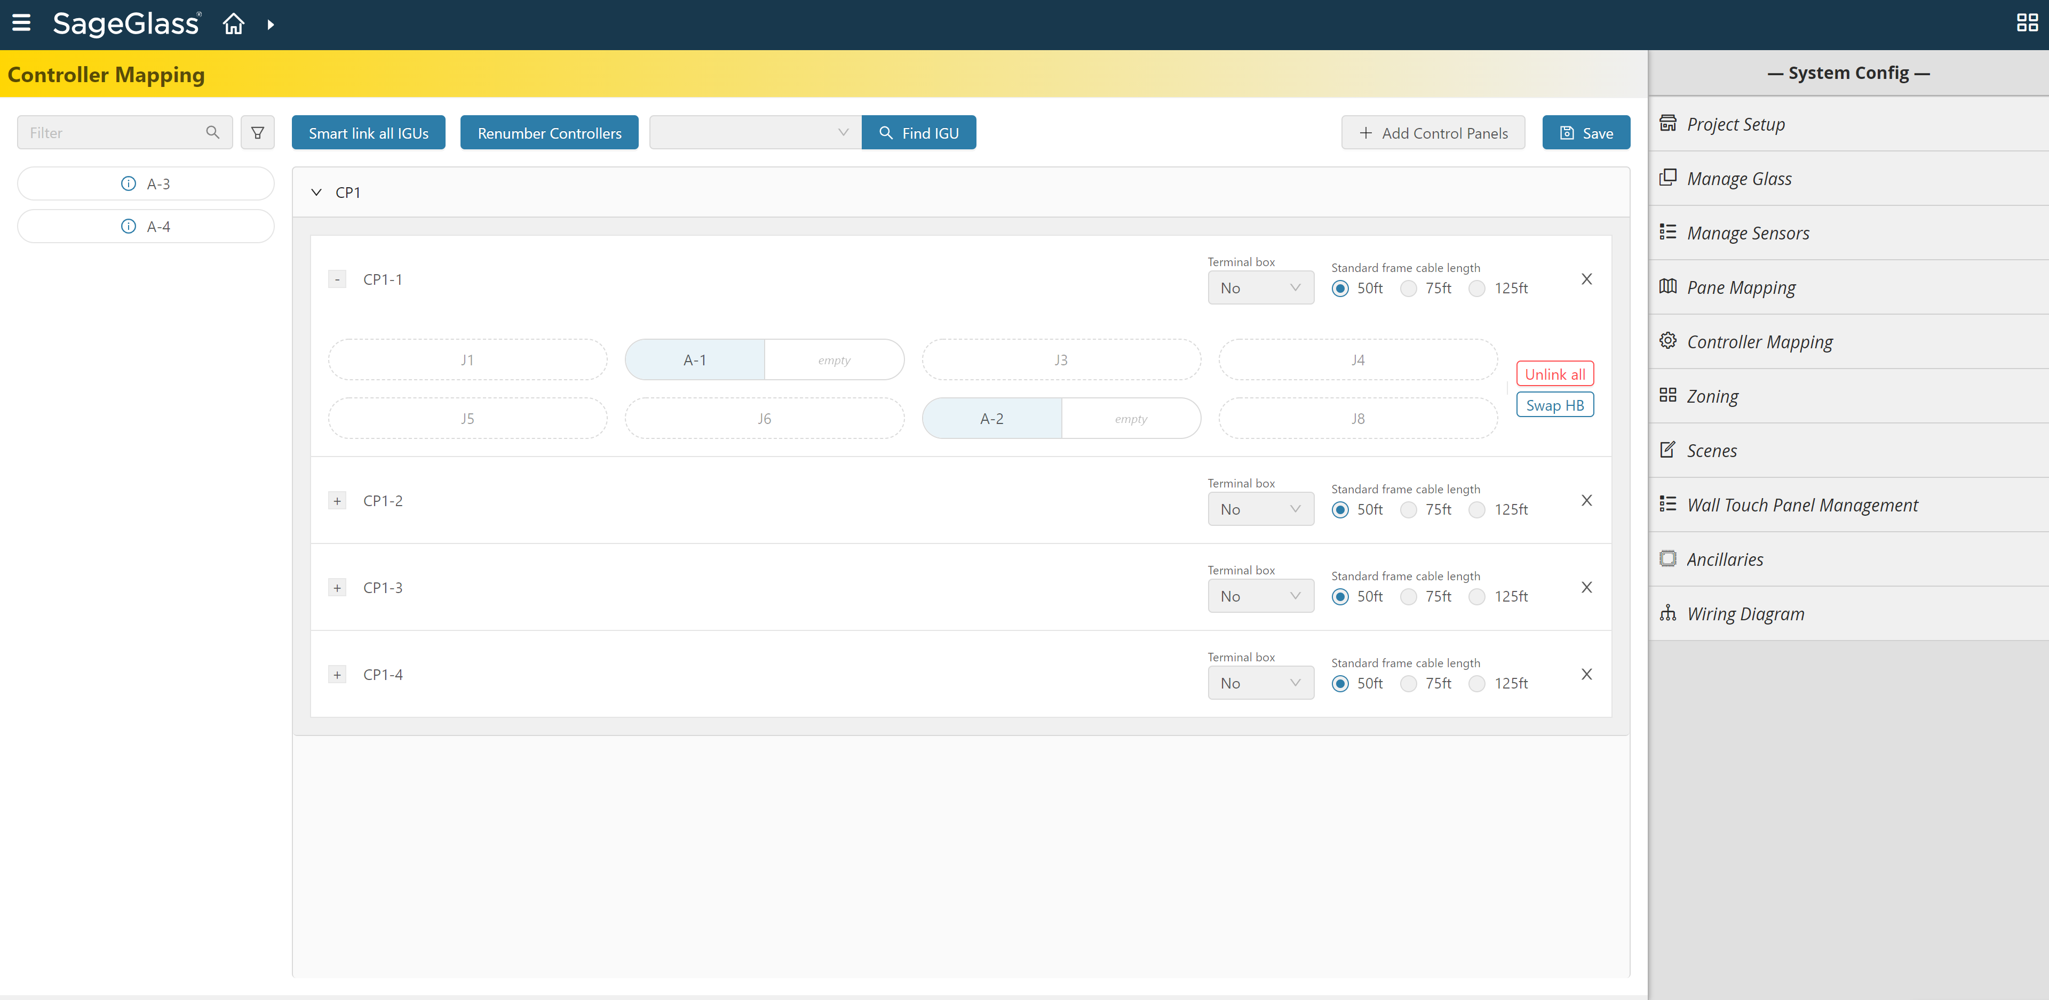
Task: Select 50ft cable length for CP1-1
Action: coord(1340,289)
